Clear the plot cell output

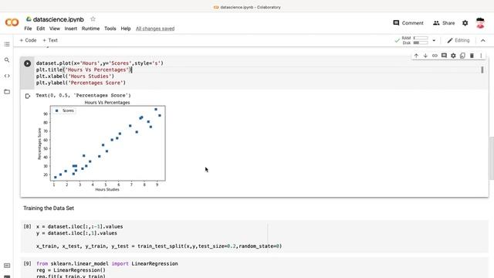28,96
